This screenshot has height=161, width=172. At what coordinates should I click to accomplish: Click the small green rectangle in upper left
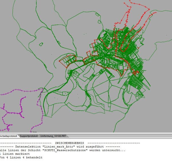coord(41,44)
